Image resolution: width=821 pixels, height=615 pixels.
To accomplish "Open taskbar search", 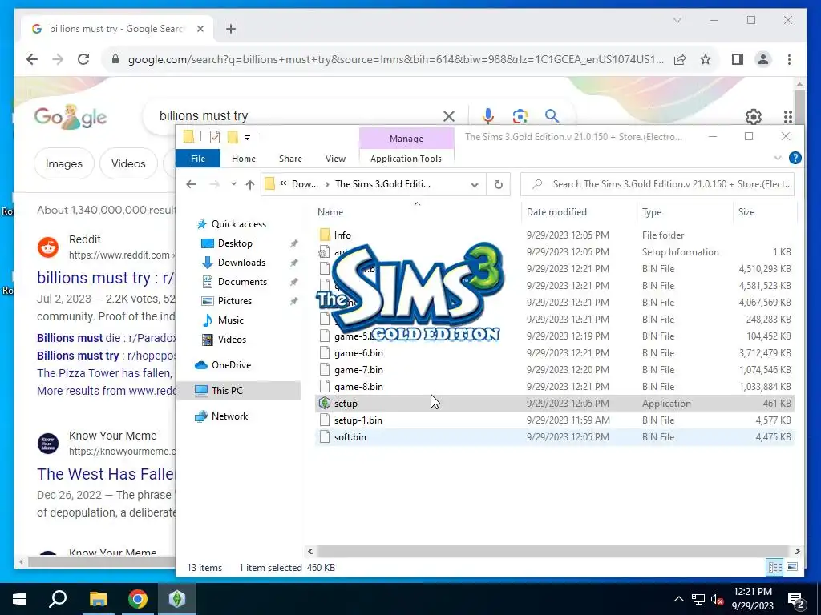I will click(58, 599).
